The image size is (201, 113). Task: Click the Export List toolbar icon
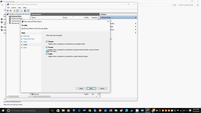tap(21, 11)
